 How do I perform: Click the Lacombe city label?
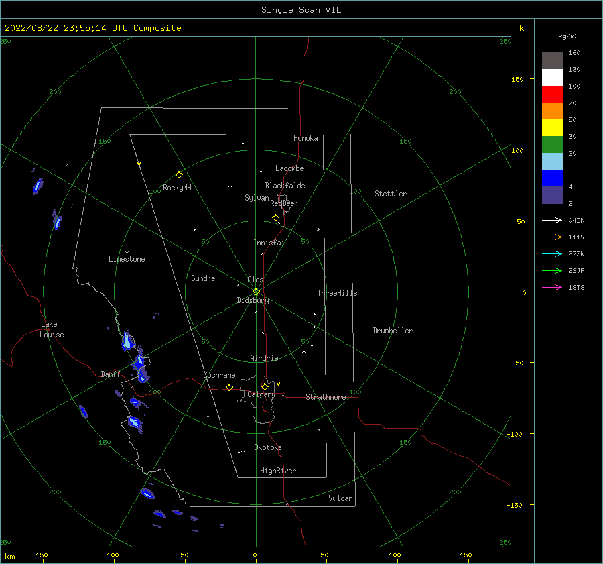[x=289, y=168]
